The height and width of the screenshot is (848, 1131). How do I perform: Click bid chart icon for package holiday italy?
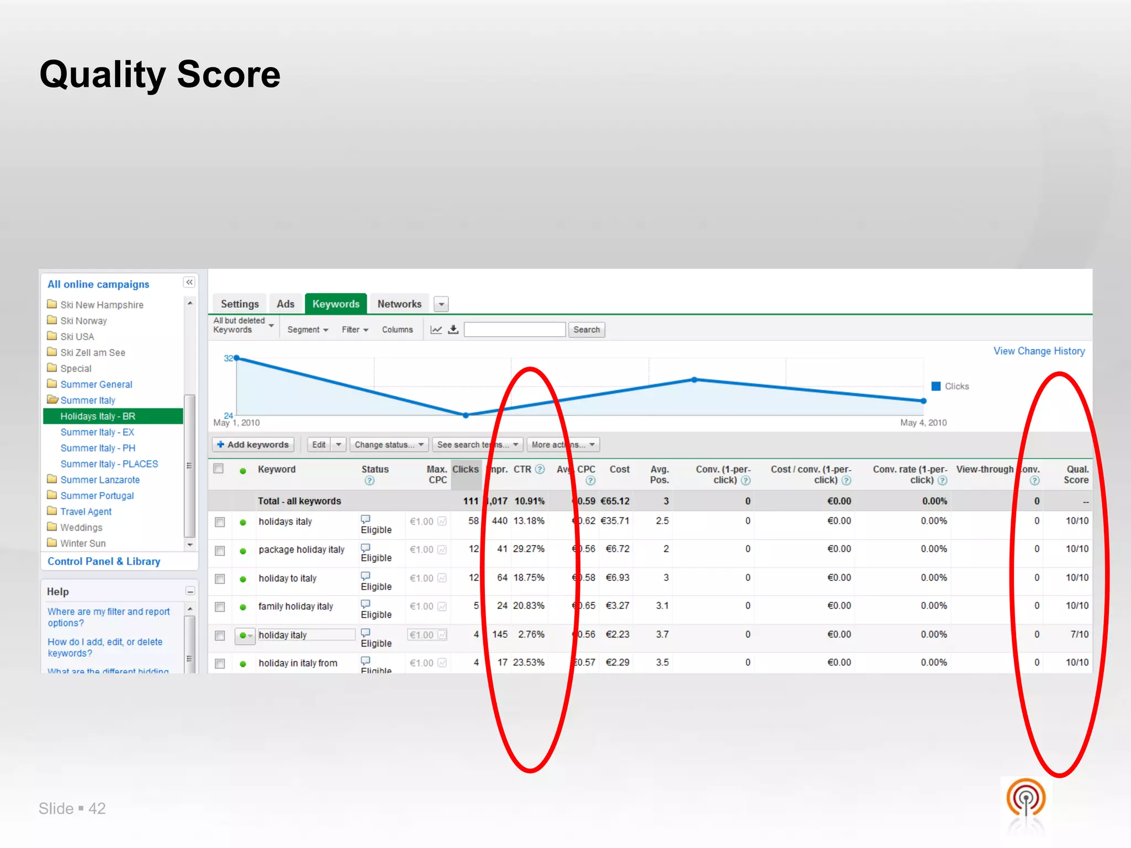pyautogui.click(x=442, y=549)
